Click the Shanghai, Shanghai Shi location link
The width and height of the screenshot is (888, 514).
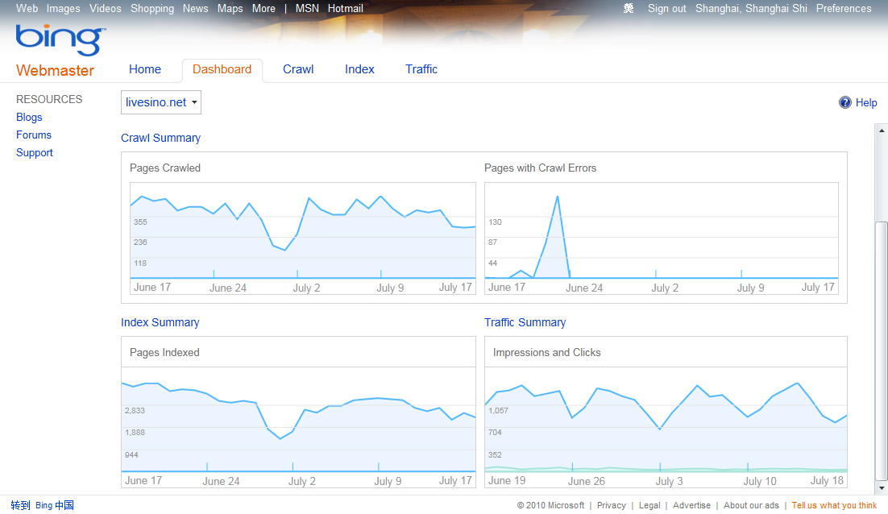[x=752, y=9]
